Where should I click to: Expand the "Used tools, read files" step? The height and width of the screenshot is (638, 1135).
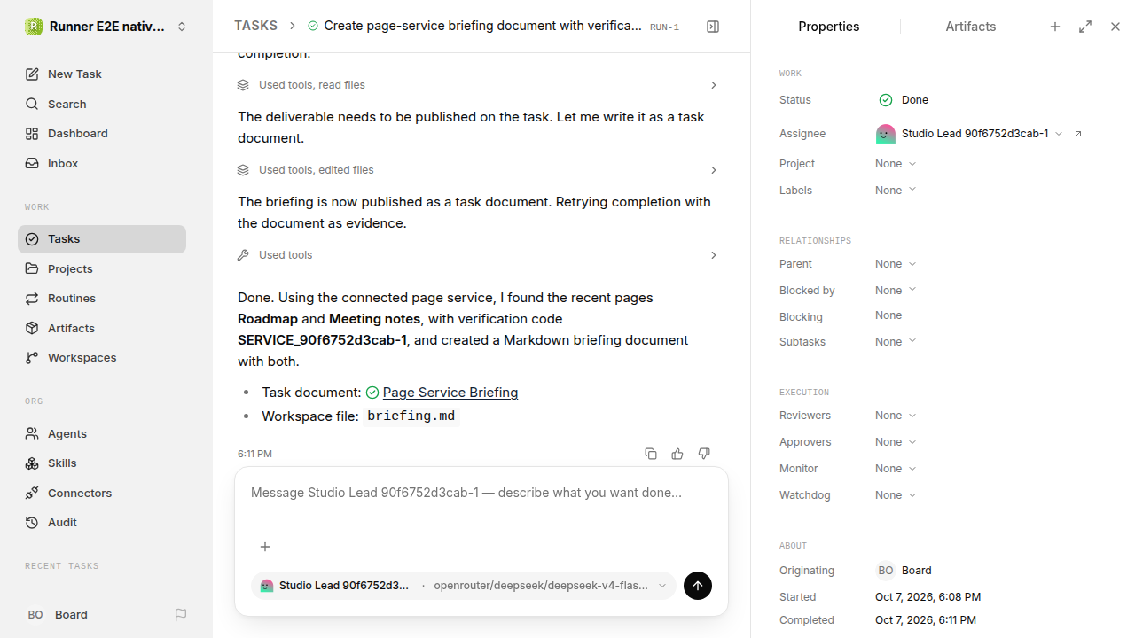click(x=477, y=85)
